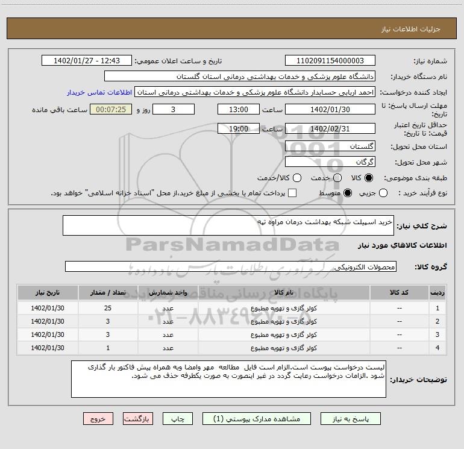This screenshot has width=464, height=449.
Task: Click the request creator احمد اربابی field
Action: (255, 92)
